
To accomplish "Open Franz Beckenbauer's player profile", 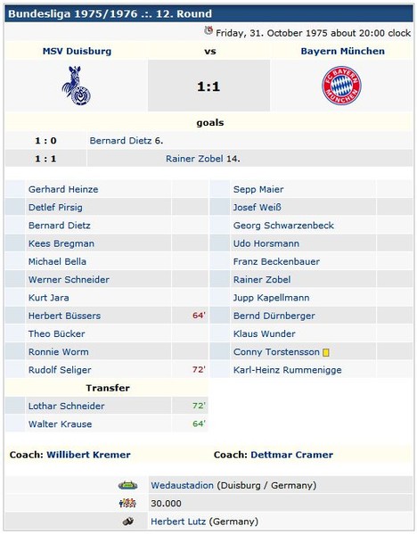I will 276,261.
